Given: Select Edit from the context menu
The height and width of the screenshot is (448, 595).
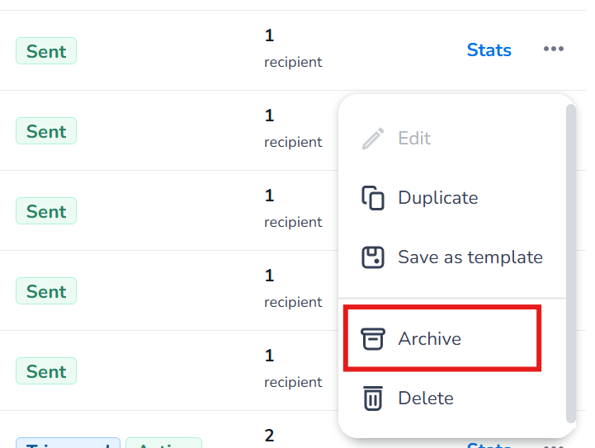Looking at the screenshot, I should tap(414, 139).
